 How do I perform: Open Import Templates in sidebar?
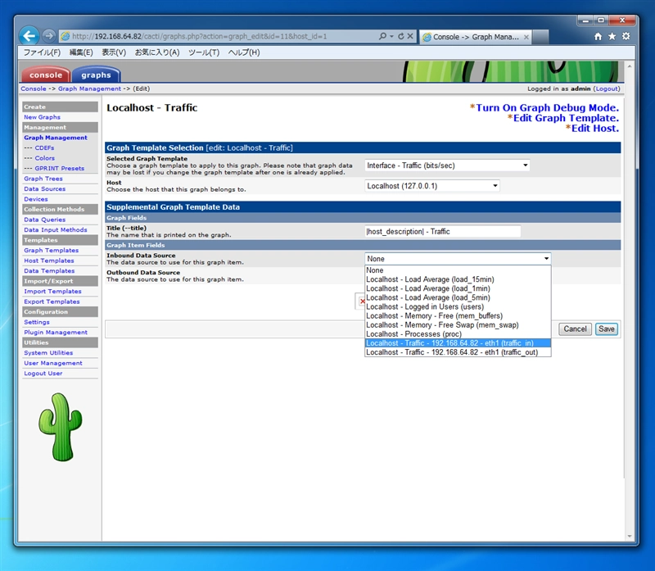point(52,292)
